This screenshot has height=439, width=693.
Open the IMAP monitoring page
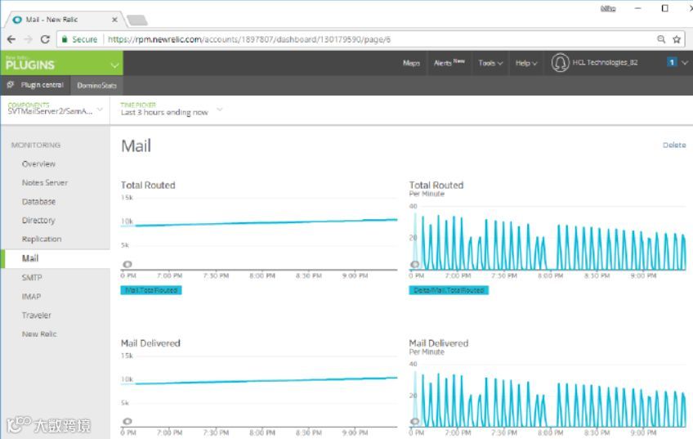(31, 297)
